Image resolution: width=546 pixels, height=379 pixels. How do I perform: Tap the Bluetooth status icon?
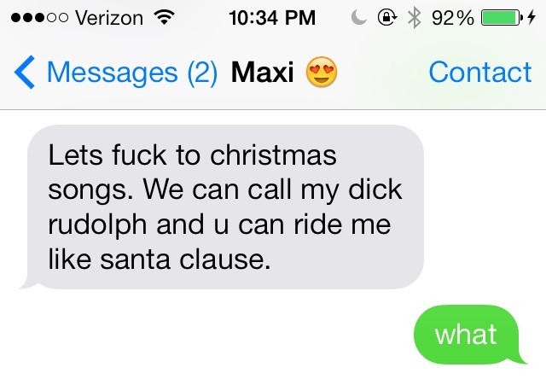click(x=414, y=18)
